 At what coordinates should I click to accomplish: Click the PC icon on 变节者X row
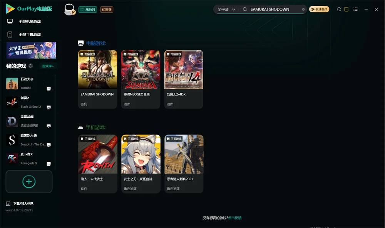tap(49, 164)
